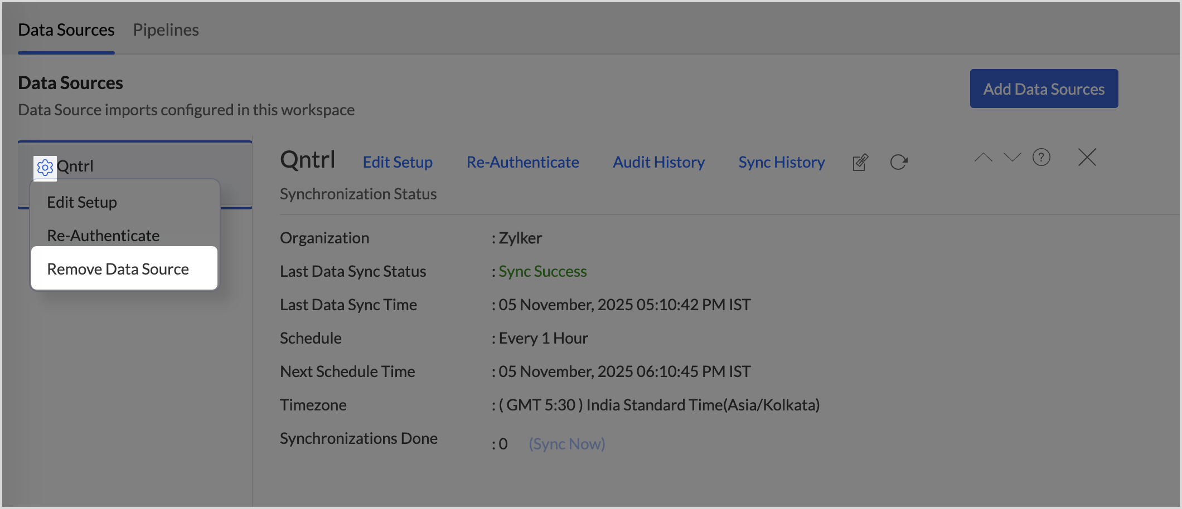Open the Data Sources tab
Viewport: 1182px width, 509px height.
(x=66, y=30)
